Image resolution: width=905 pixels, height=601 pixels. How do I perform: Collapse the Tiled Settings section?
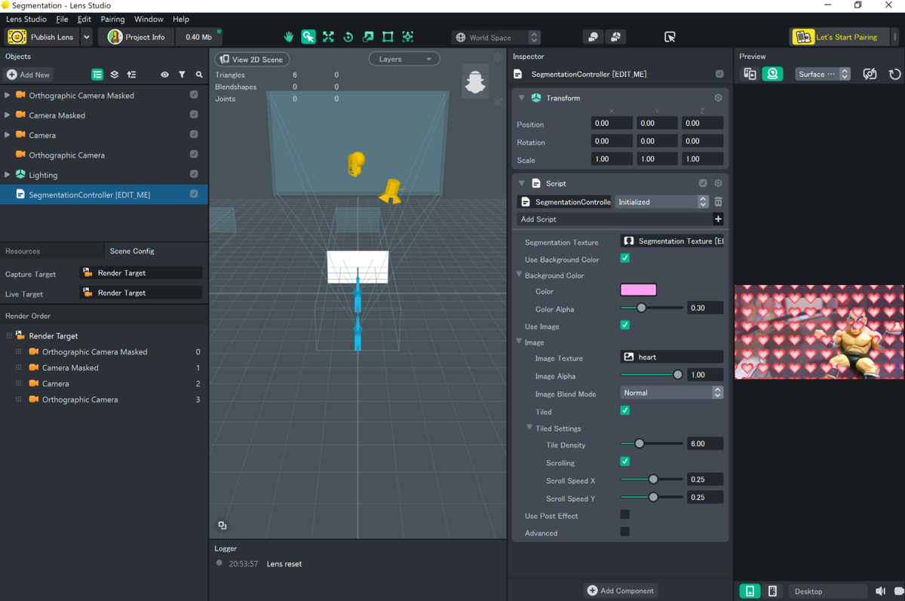pos(529,428)
